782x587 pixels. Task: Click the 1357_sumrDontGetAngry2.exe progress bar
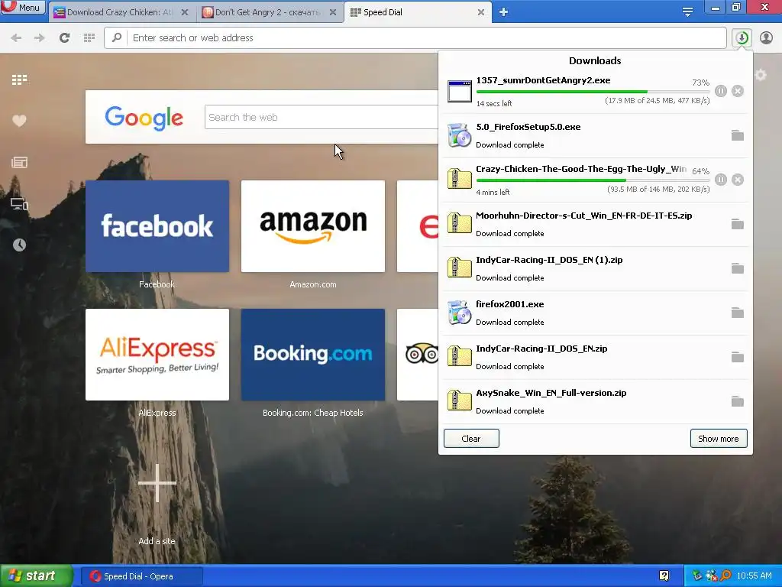point(593,92)
